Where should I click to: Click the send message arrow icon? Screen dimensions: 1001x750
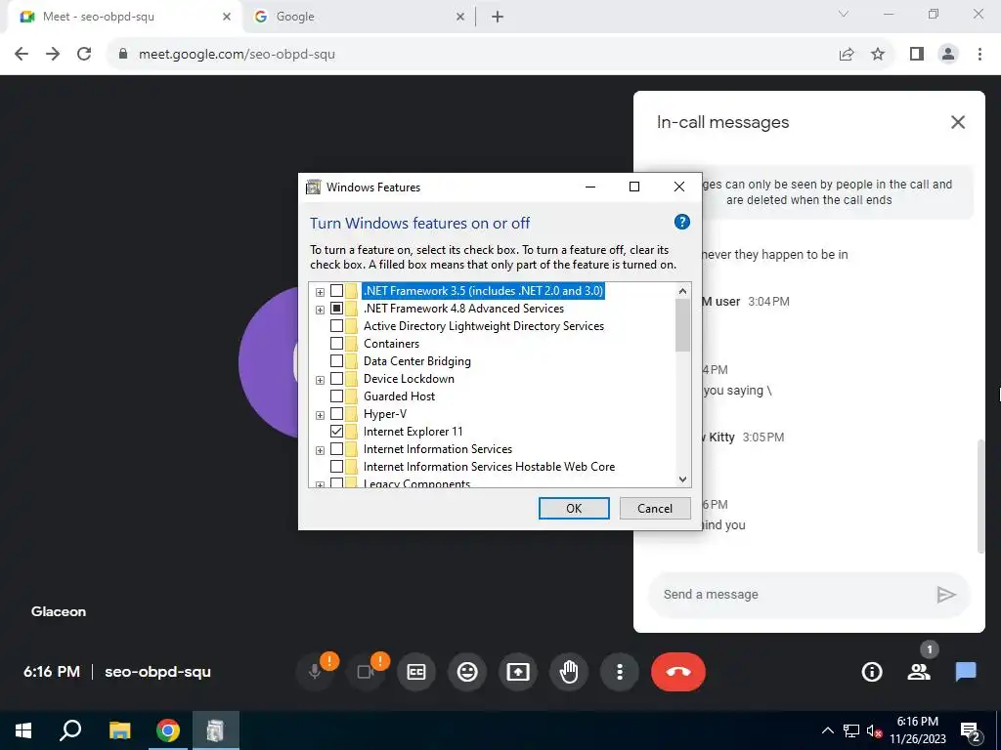(946, 595)
